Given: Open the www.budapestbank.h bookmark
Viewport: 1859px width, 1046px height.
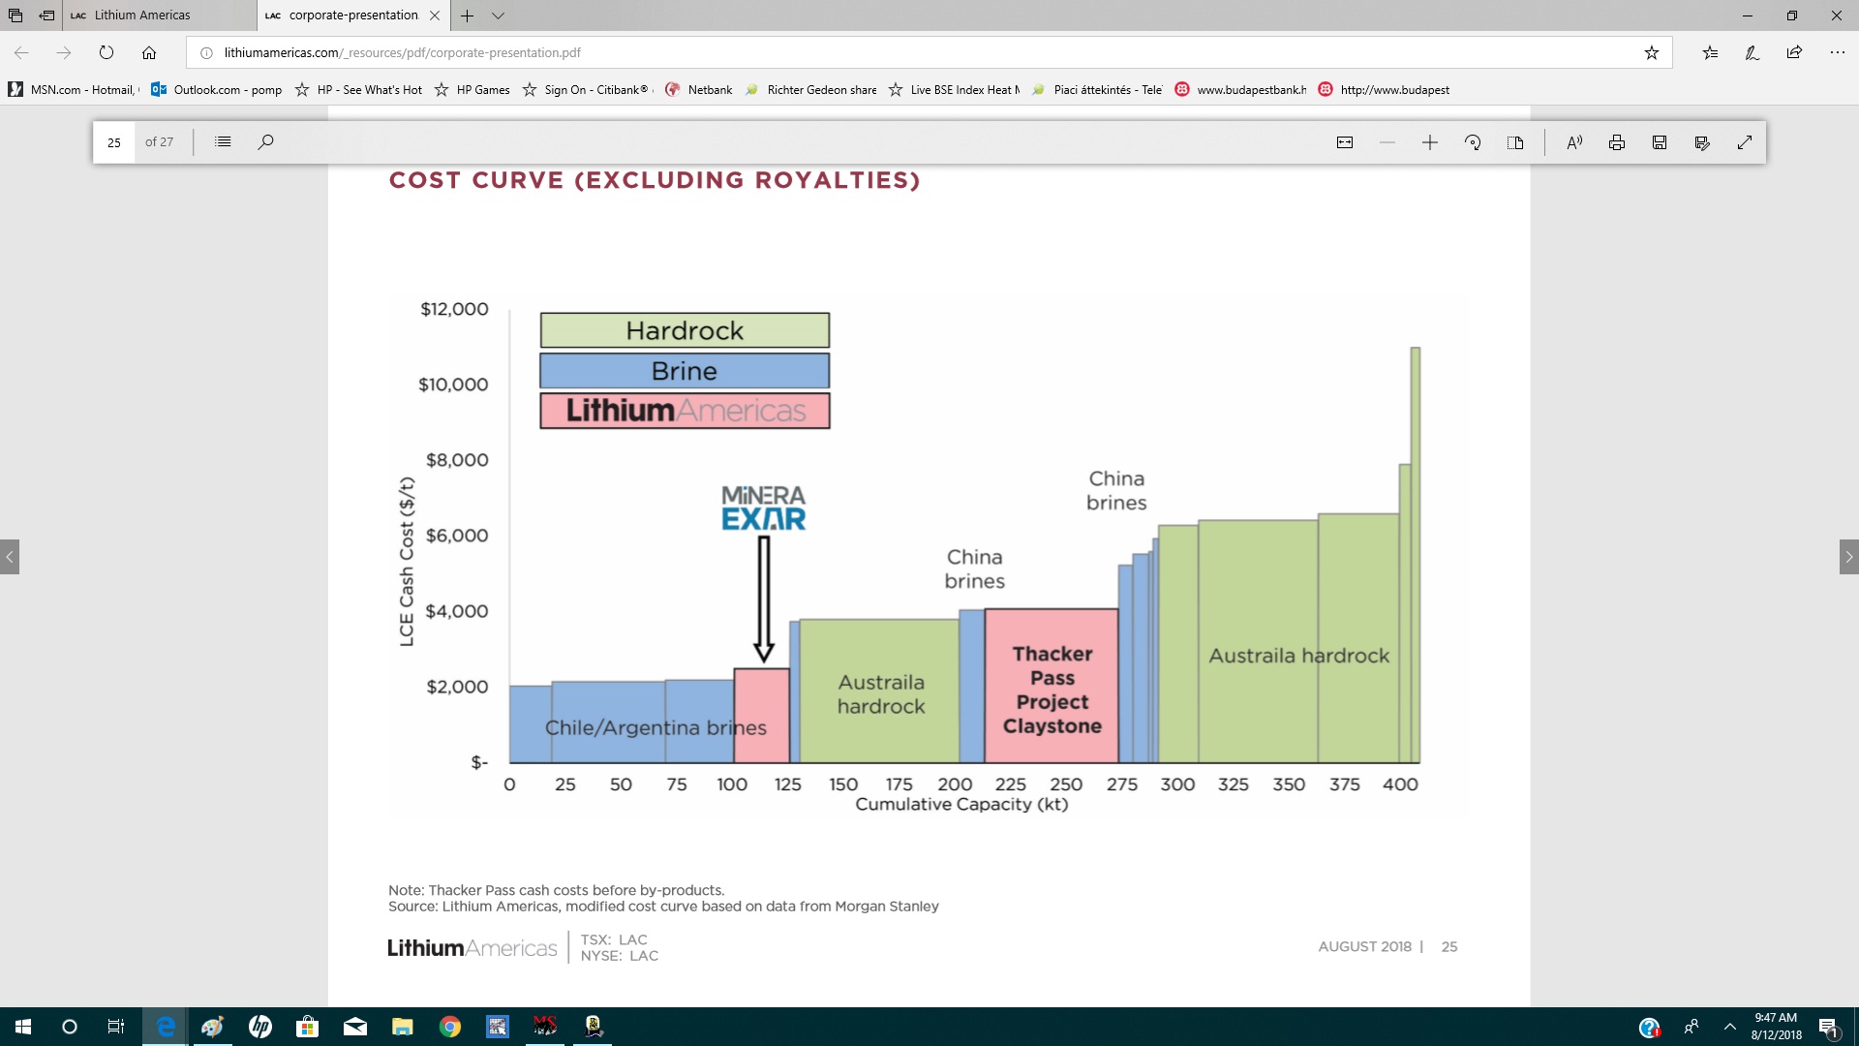Looking at the screenshot, I should pos(1240,89).
